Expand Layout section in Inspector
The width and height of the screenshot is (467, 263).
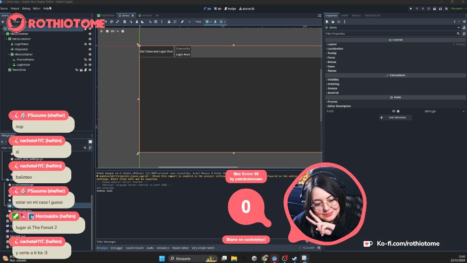(x=332, y=45)
